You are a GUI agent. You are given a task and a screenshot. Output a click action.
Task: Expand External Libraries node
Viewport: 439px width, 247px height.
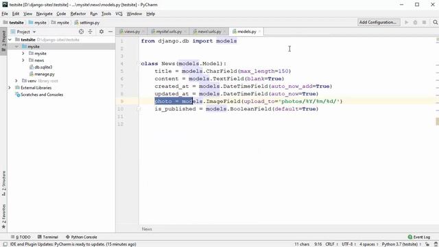pos(10,88)
